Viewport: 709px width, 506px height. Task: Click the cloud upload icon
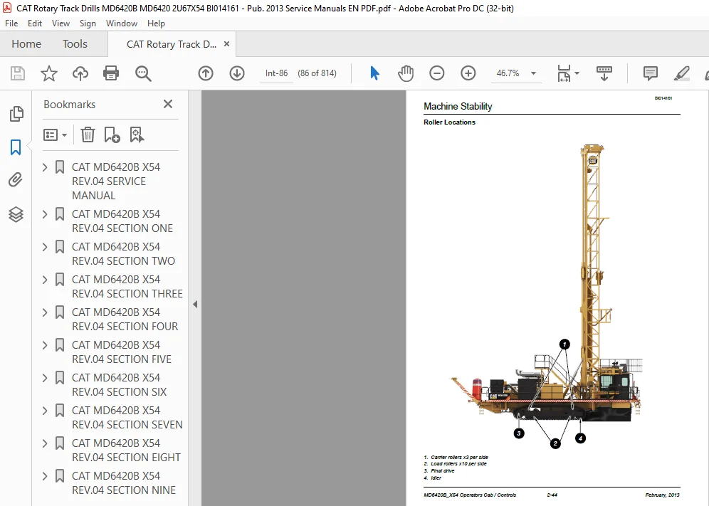(80, 73)
